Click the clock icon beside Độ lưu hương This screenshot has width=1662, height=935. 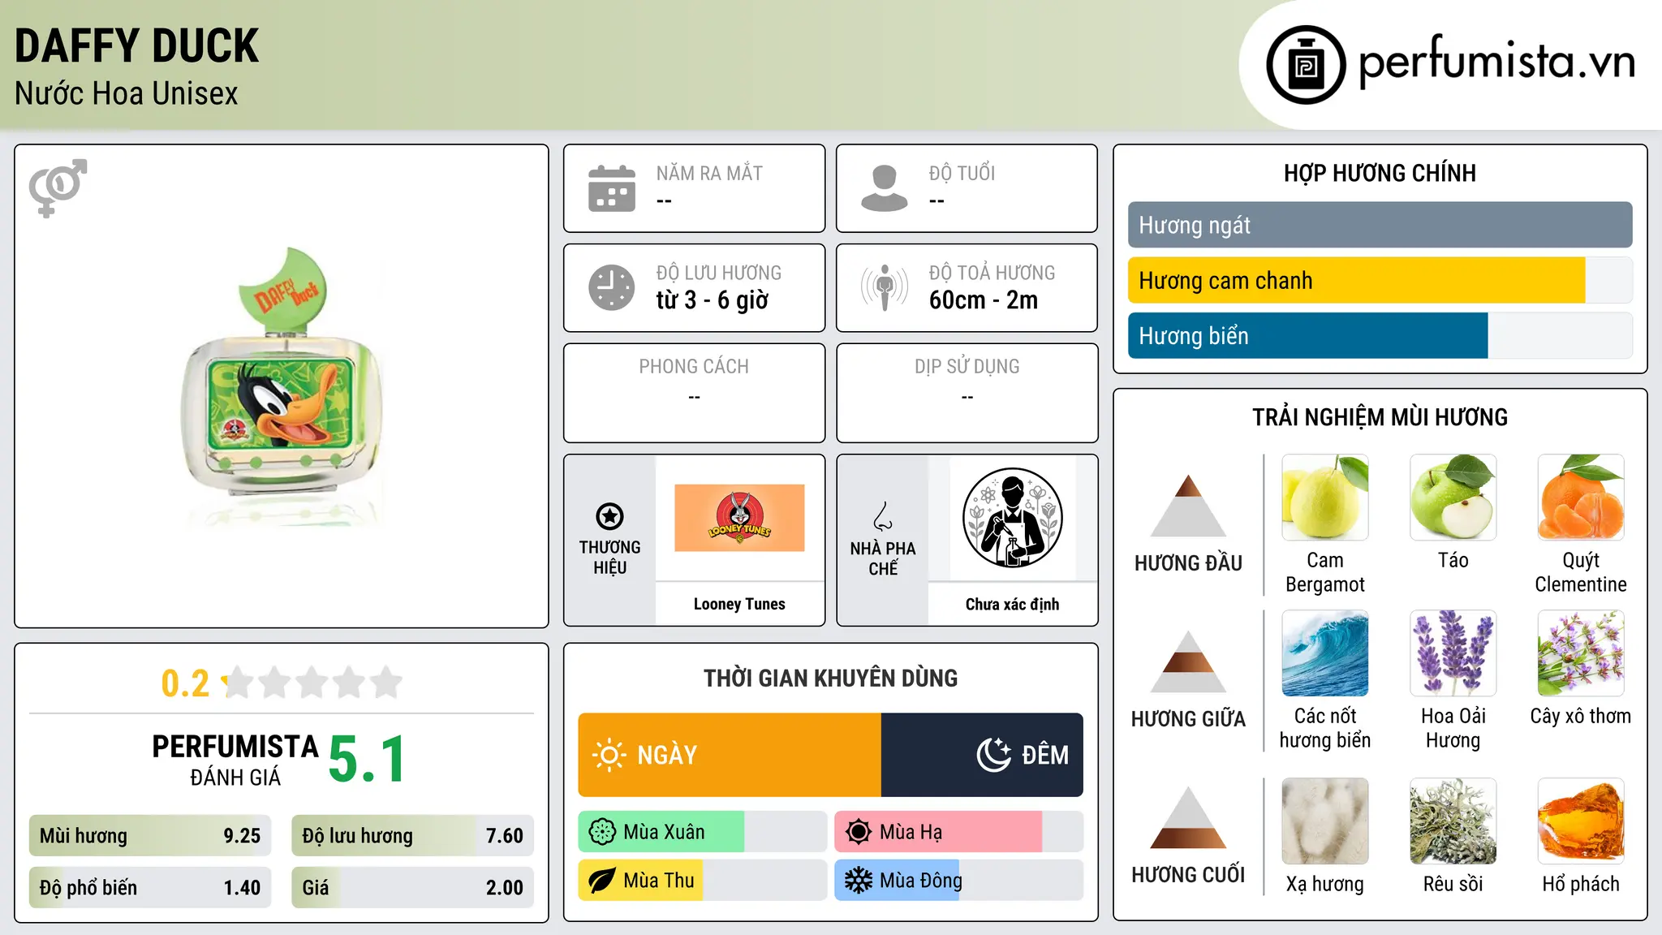[x=612, y=287]
